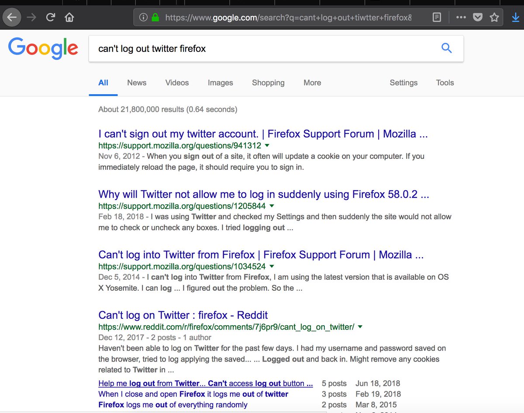Open "Help me log out from Twitter" sublink

point(206,383)
